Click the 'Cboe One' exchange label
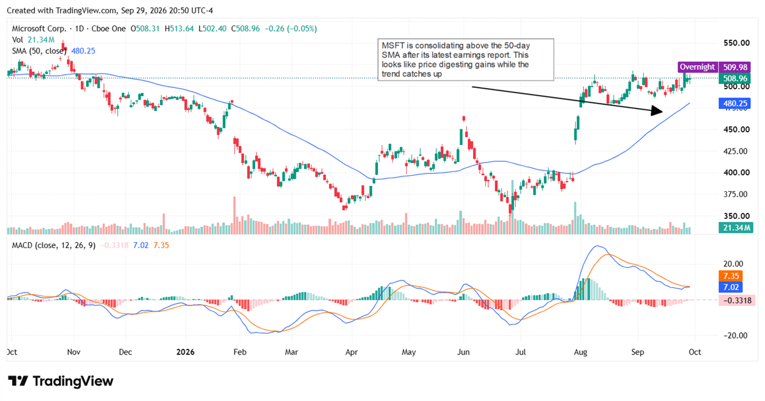This screenshot has width=765, height=401. (107, 29)
